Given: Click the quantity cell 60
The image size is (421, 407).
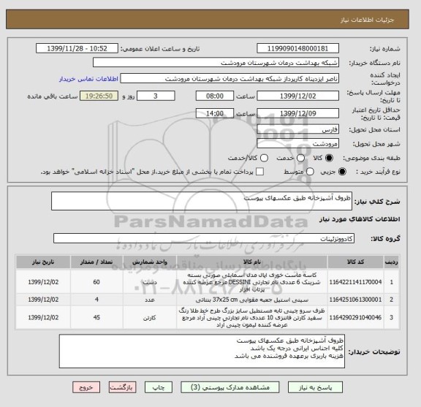Looking at the screenshot, I should click(96, 282).
